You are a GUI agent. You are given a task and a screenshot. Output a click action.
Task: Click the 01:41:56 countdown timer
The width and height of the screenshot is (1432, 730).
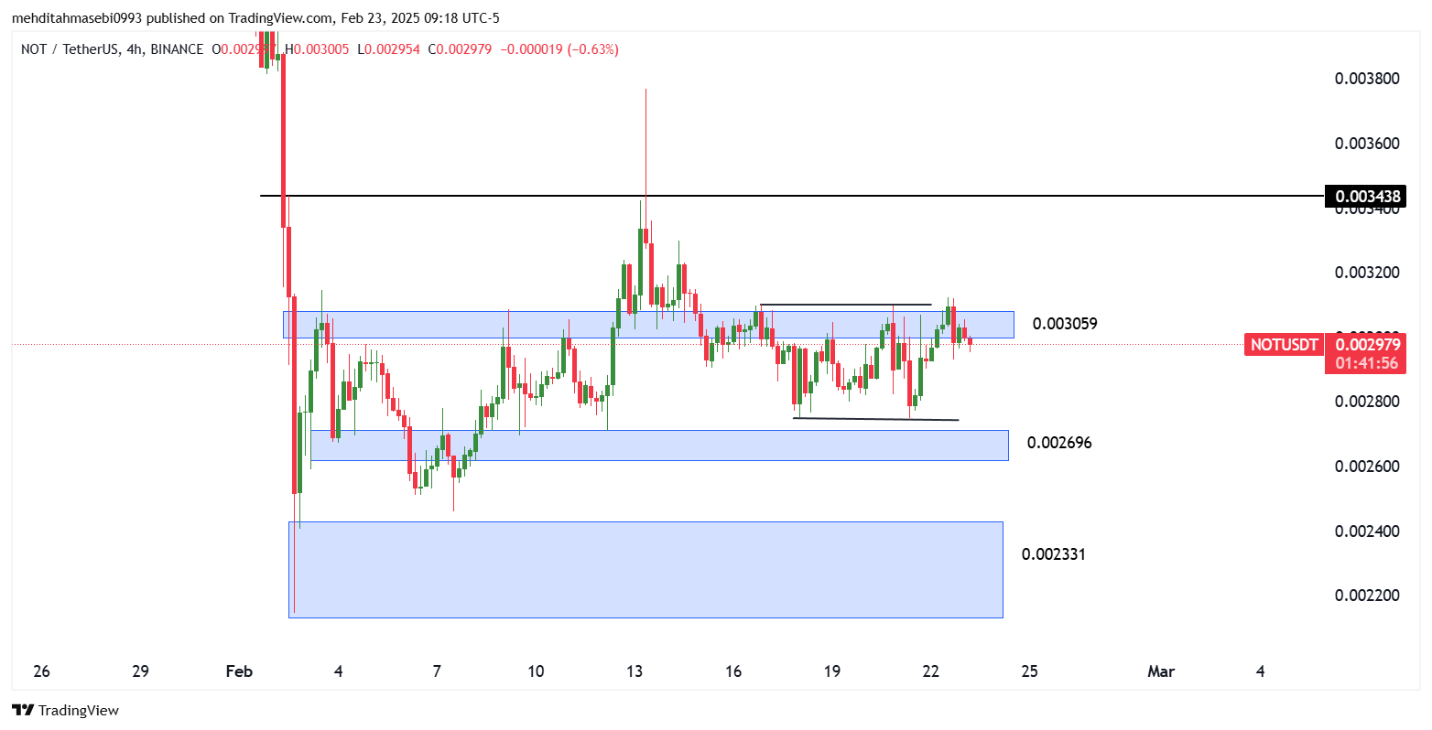1367,363
